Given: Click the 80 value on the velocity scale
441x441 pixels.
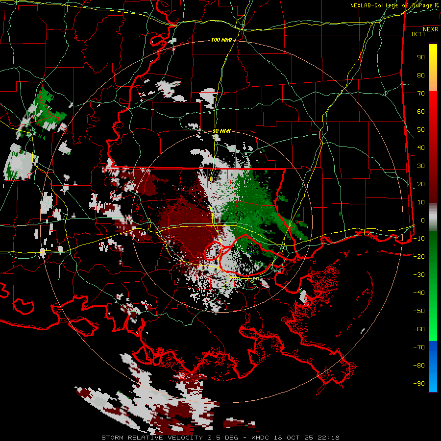Looking at the screenshot, I should pyautogui.click(x=421, y=75).
